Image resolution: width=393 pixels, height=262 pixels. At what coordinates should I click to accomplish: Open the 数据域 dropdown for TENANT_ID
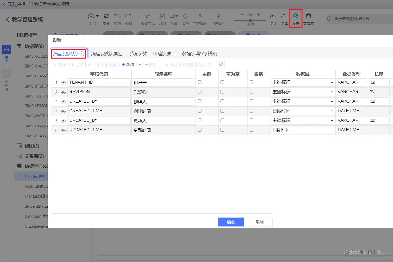coord(303,82)
